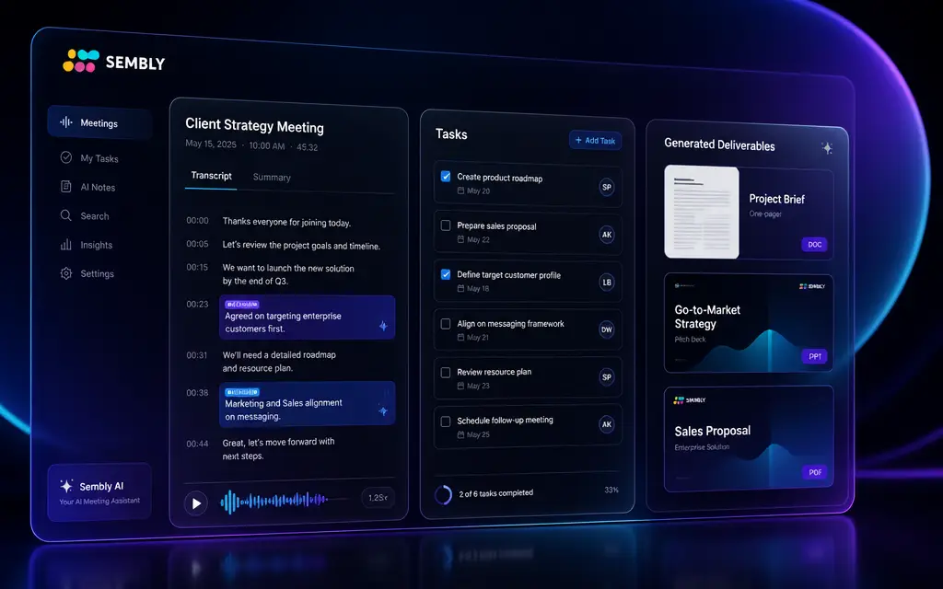The height and width of the screenshot is (589, 943).
Task: Click sparkle icon on Marketing and Sales highlight
Action: (383, 411)
